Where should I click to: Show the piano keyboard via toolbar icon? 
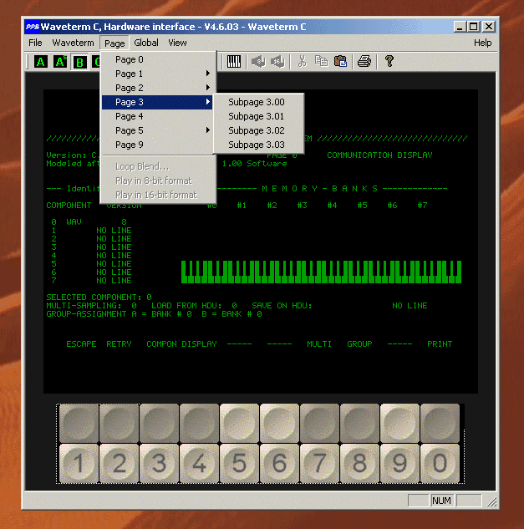coord(233,61)
